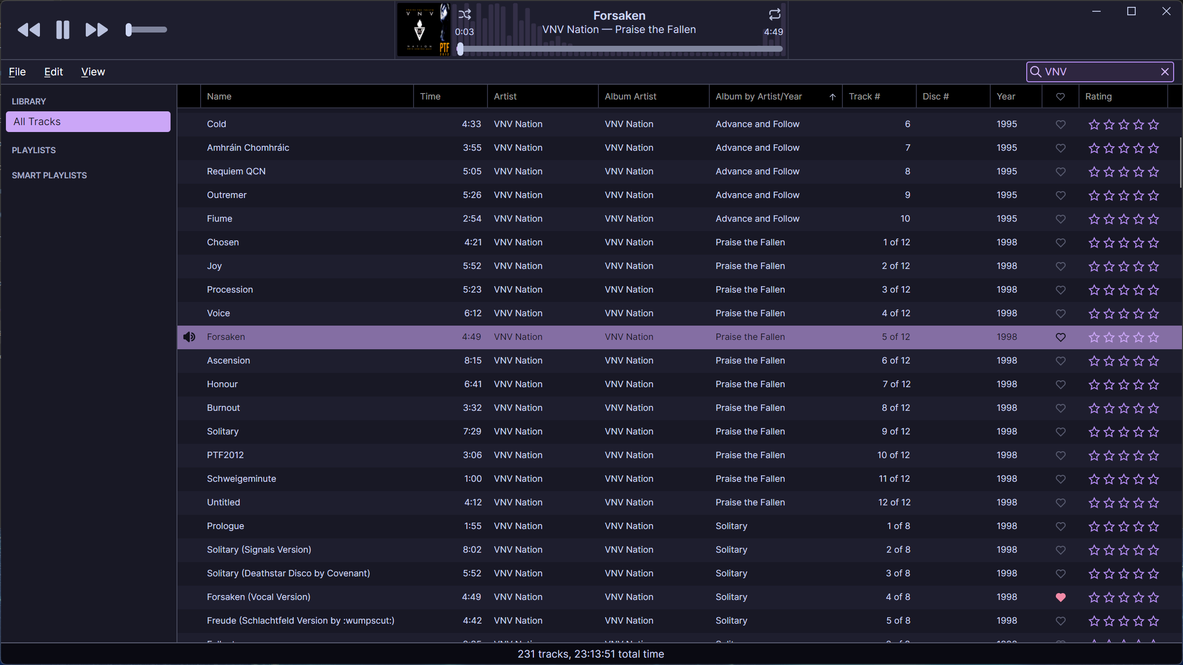Favorite the track Chosen
This screenshot has width=1183, height=665.
click(1061, 243)
